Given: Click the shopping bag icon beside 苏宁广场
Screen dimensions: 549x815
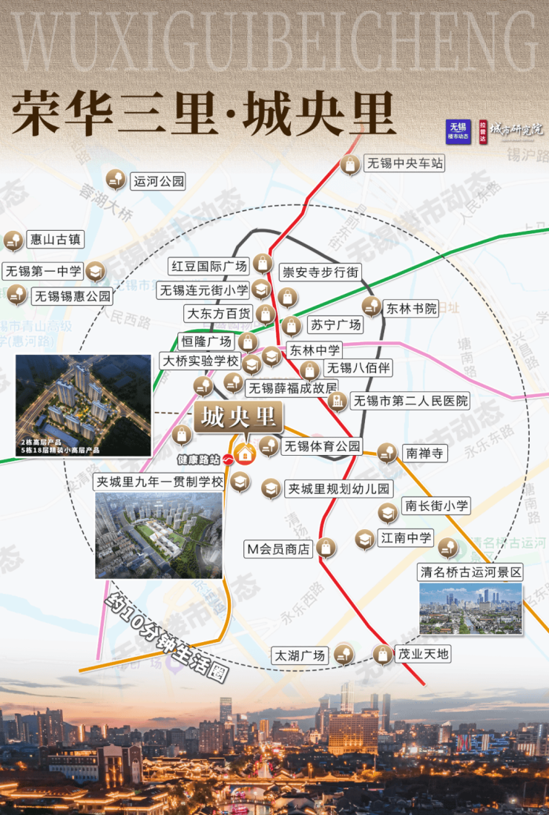Looking at the screenshot, I should [x=292, y=327].
